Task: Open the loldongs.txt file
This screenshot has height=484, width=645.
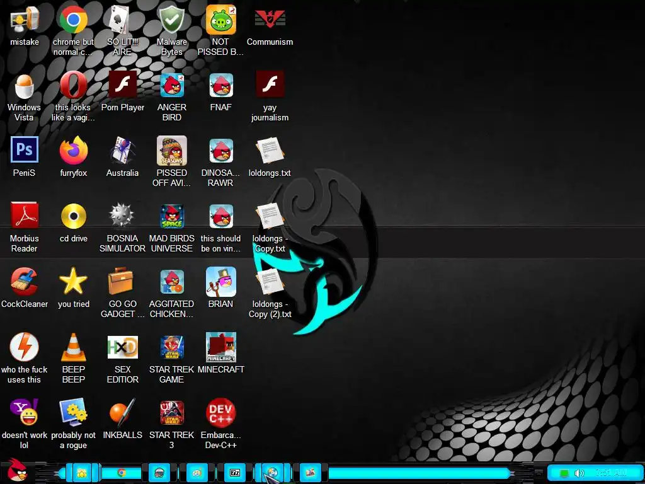Action: pos(270,150)
